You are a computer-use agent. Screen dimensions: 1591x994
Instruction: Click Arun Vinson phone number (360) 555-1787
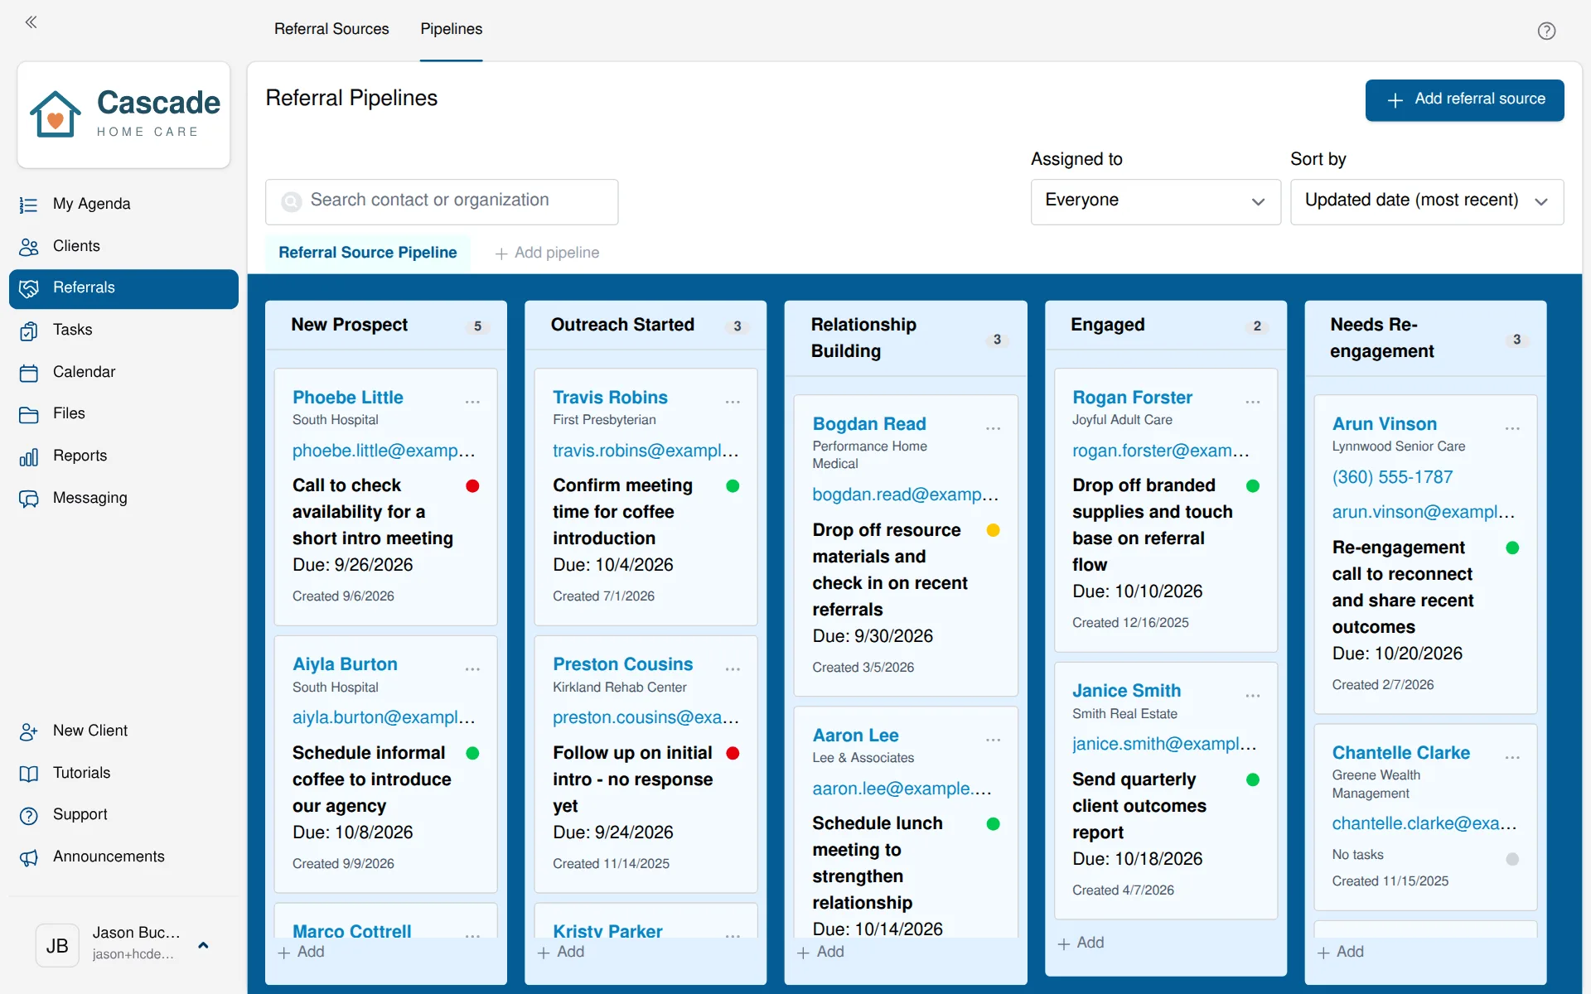1392,477
